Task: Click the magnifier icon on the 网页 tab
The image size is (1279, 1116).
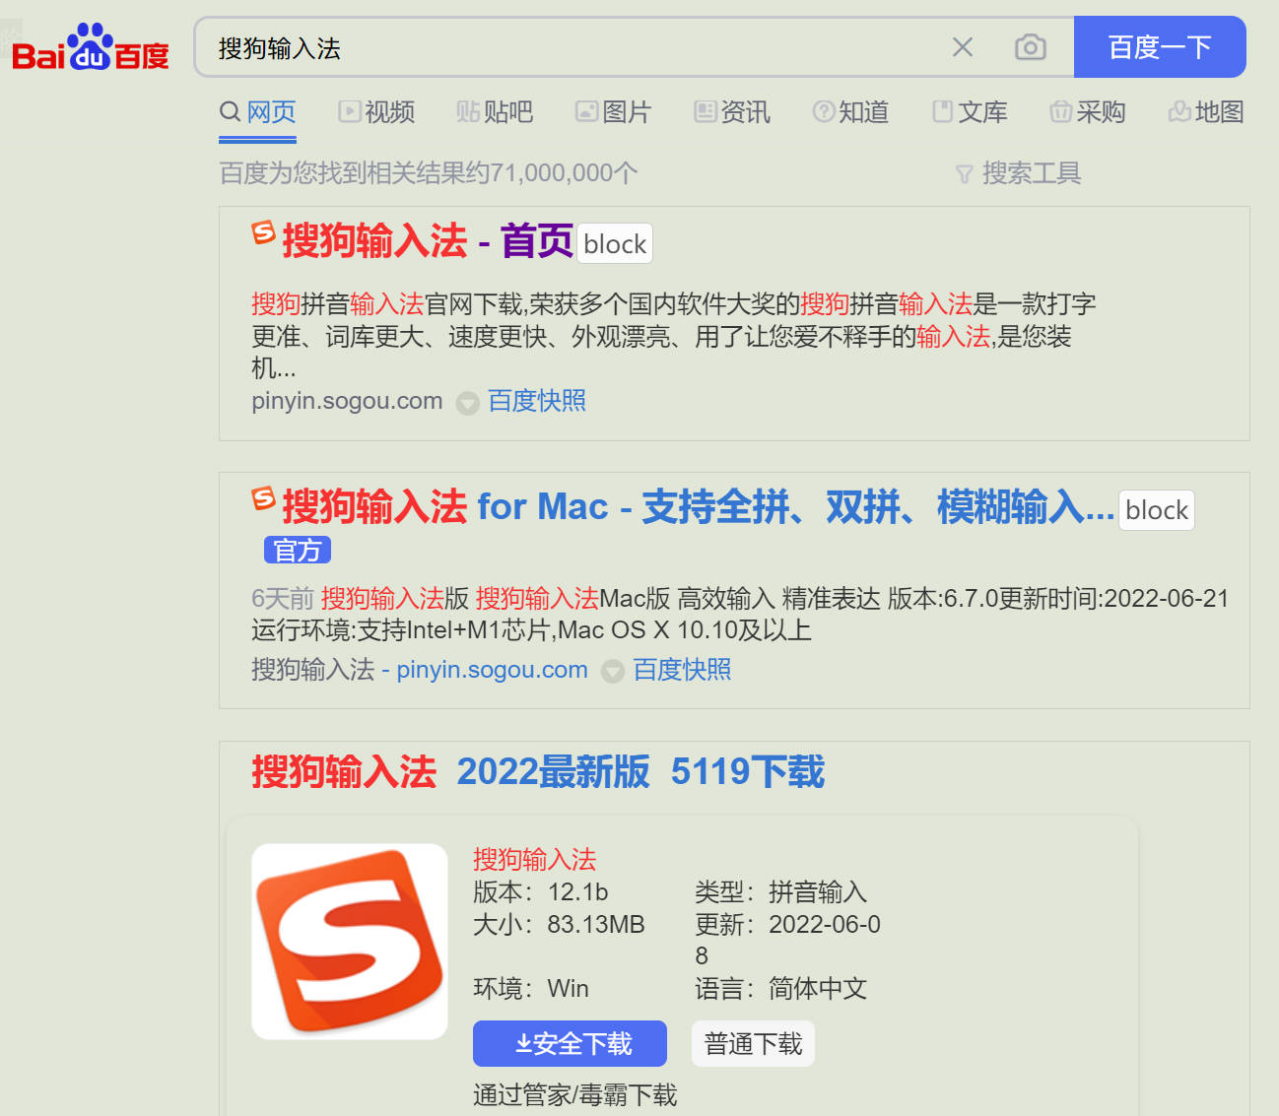Action: pos(230,111)
